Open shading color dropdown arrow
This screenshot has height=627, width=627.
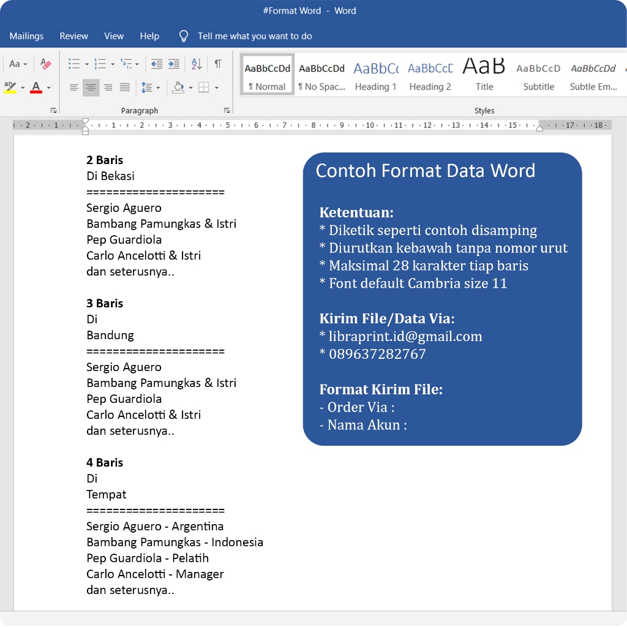coord(191,88)
